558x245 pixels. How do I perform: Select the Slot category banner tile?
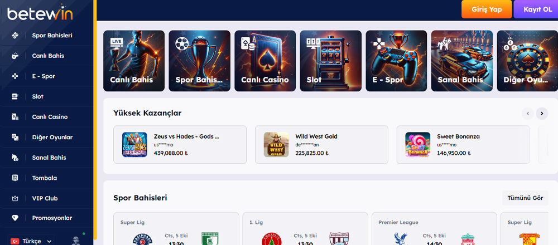click(x=330, y=61)
